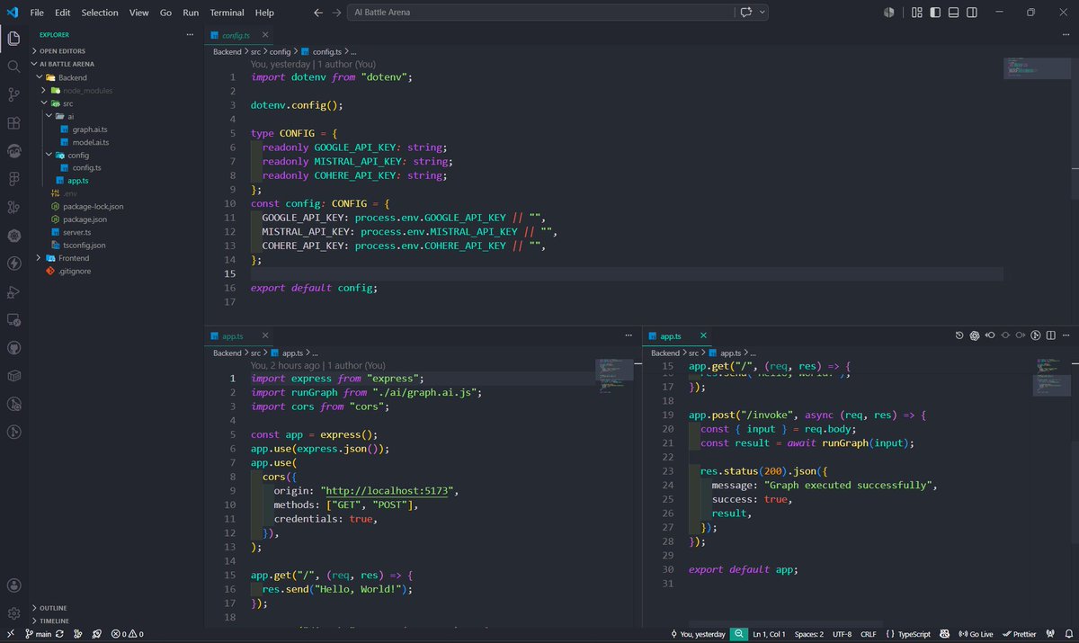
Task: Click the Customize Layout icon
Action: [917, 13]
